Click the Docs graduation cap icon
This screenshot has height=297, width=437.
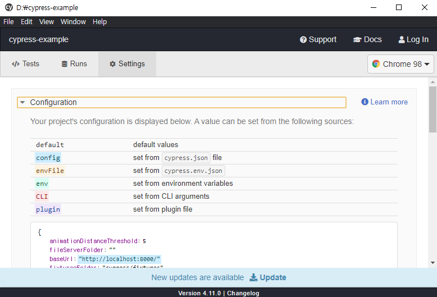(x=357, y=40)
